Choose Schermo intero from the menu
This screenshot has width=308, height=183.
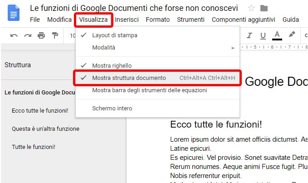pyautogui.click(x=112, y=109)
